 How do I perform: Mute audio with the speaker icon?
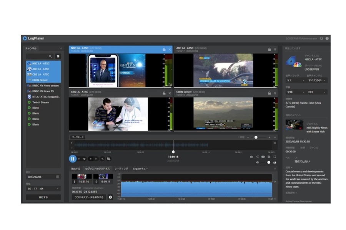257,162
